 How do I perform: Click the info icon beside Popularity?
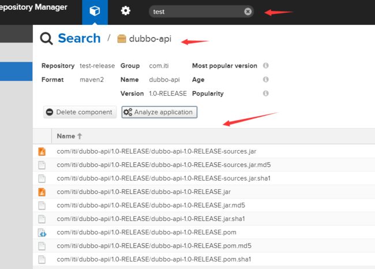coord(265,93)
